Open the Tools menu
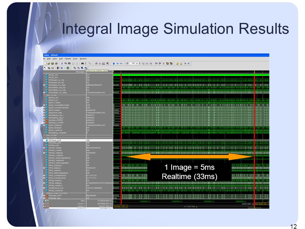The height and width of the screenshot is (229, 305). (x=75, y=59)
